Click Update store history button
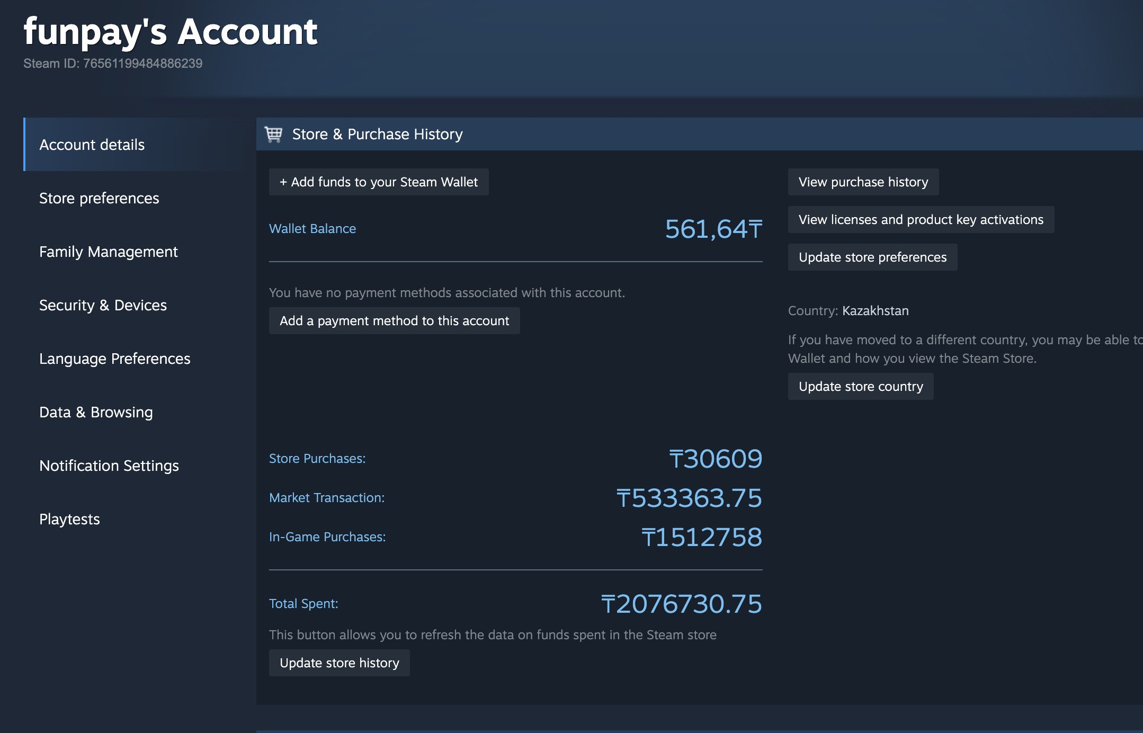 (340, 663)
